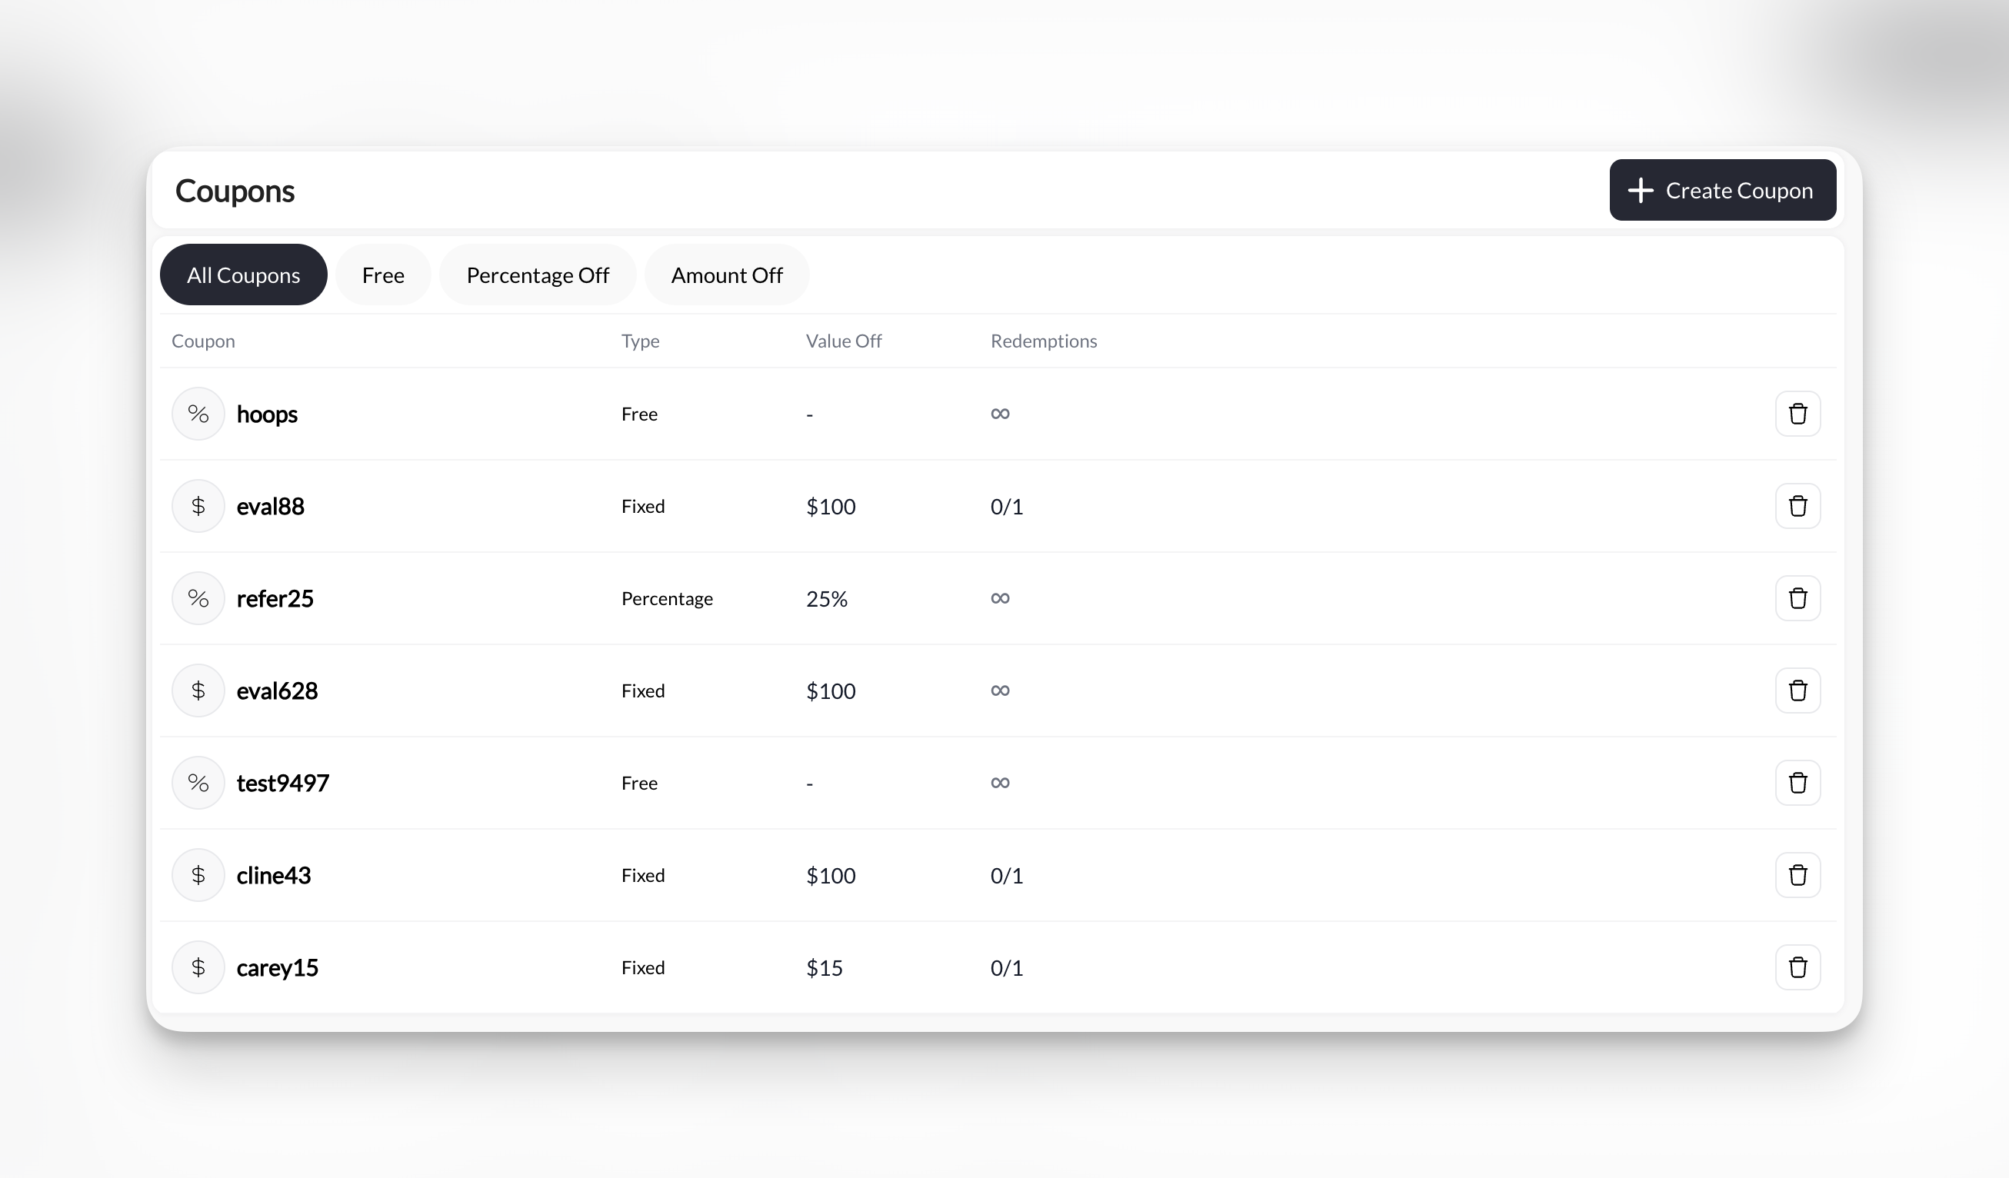The width and height of the screenshot is (2009, 1178).
Task: Switch to the All Coupons tab
Action: [x=243, y=275]
